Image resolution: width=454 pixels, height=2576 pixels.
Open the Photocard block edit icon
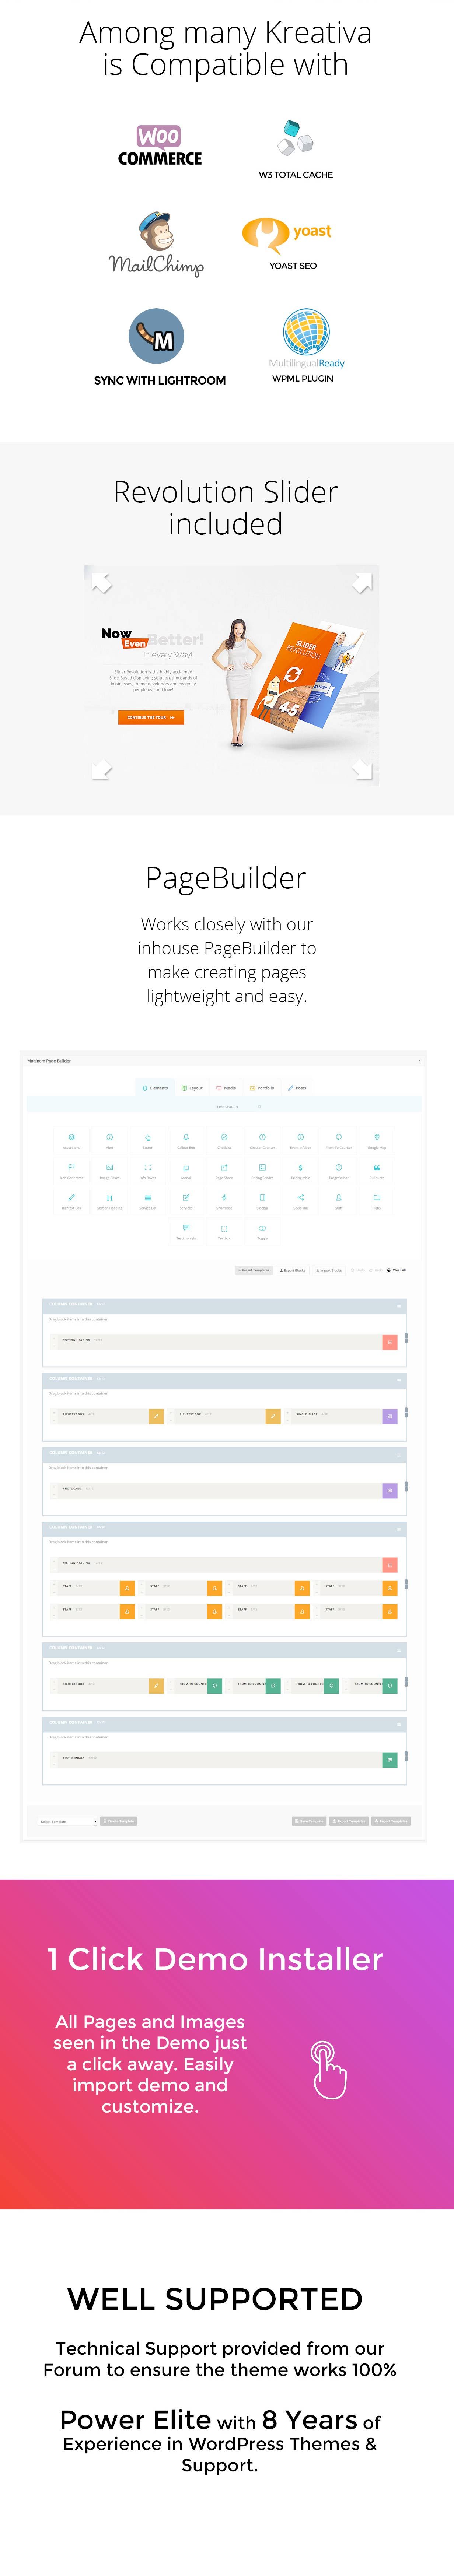389,1490
